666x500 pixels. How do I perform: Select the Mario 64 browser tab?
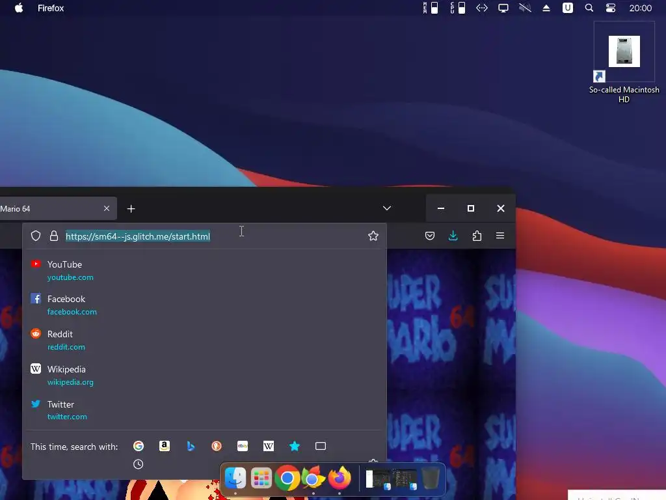point(58,208)
